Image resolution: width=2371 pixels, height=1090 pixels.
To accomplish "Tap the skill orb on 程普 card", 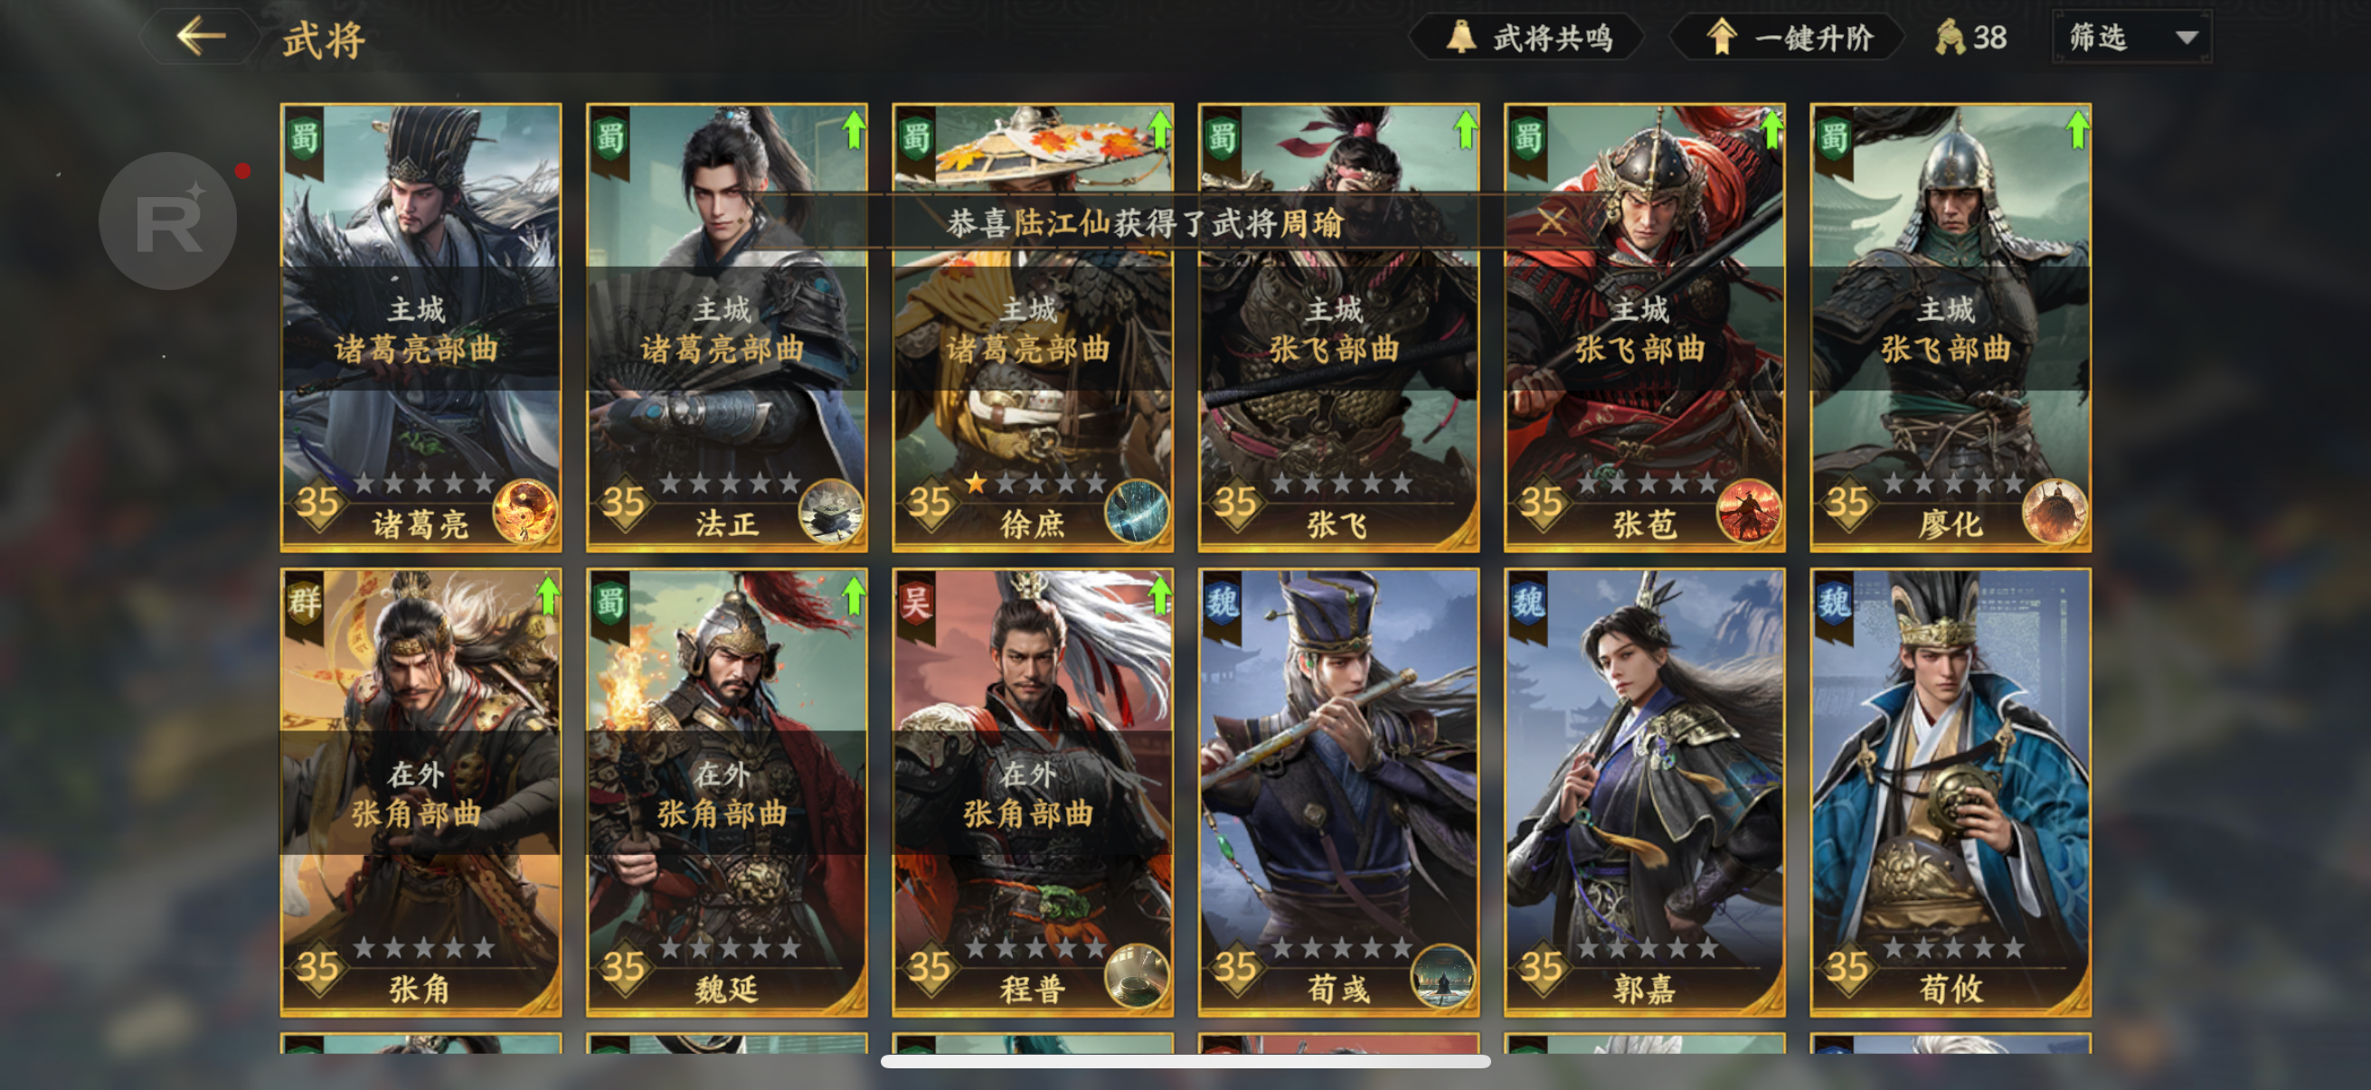I will [1137, 976].
